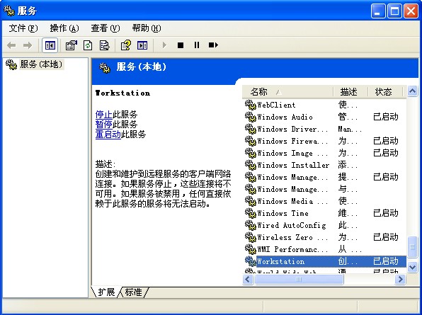422x315 pixels.
Task: Click the 重启动 service link
Action: coord(108,134)
